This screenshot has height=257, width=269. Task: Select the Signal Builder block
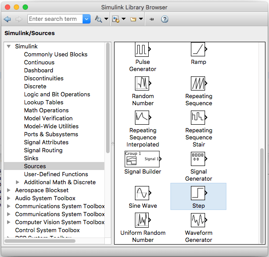[143, 159]
